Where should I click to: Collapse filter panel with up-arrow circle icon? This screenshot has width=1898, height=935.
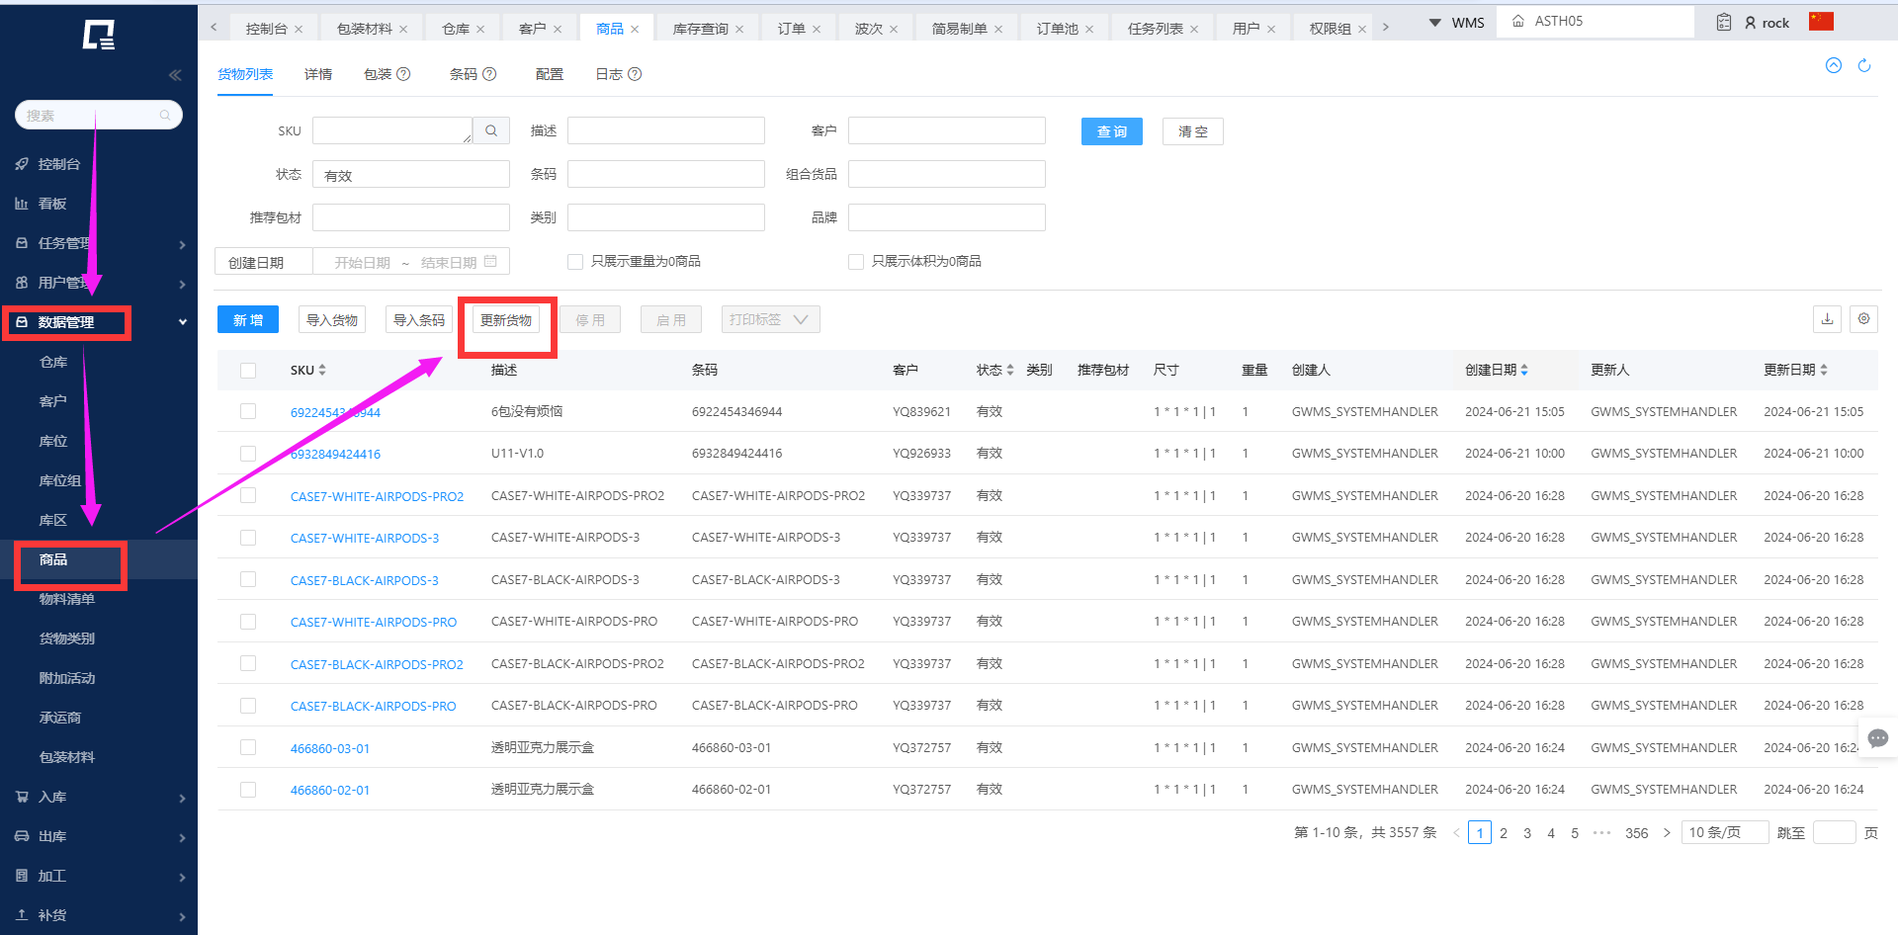click(1834, 66)
